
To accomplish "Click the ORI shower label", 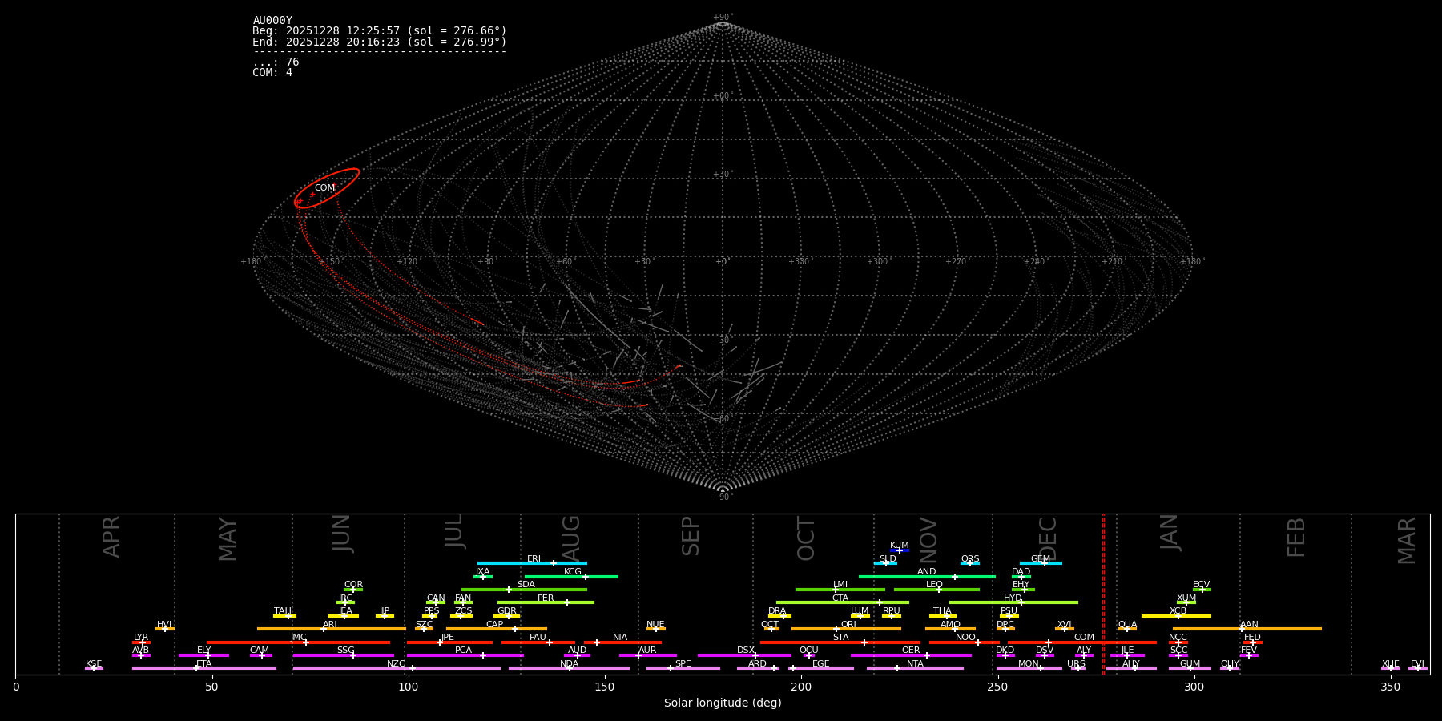I will 848,625.
